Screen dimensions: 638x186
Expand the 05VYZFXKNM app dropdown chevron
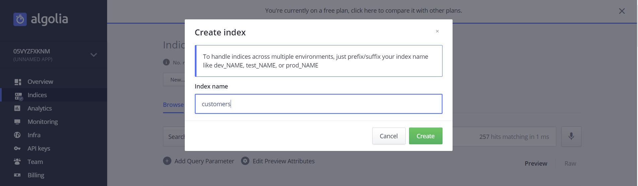[x=94, y=55]
